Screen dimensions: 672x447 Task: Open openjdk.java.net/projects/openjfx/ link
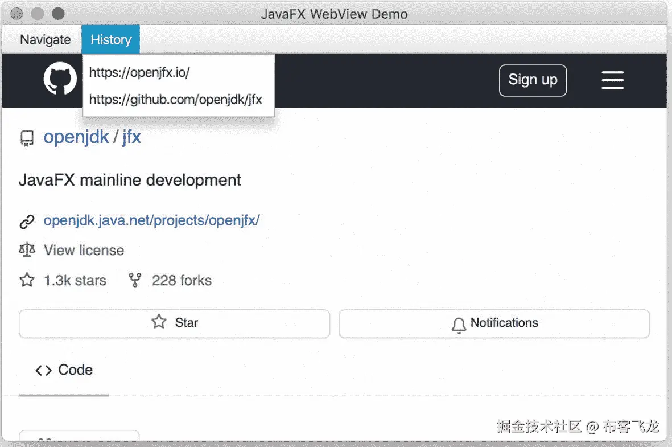pyautogui.click(x=151, y=220)
